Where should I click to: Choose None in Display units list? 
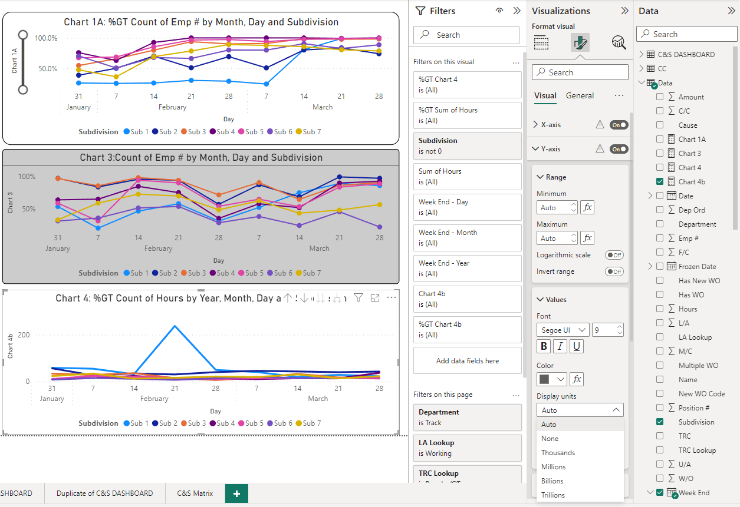click(580, 438)
